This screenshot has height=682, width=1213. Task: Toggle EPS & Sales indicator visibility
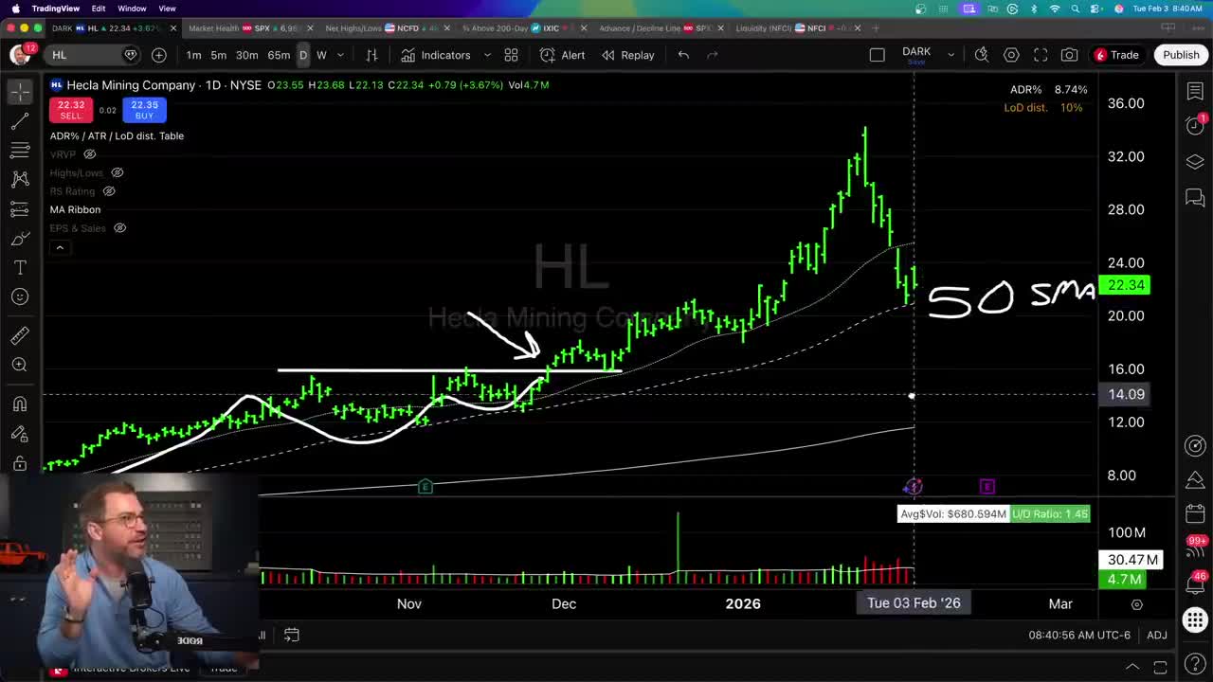coord(119,227)
